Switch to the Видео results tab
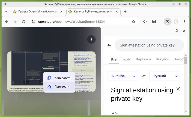Screen dimensions: 191x117 (126, 59)
